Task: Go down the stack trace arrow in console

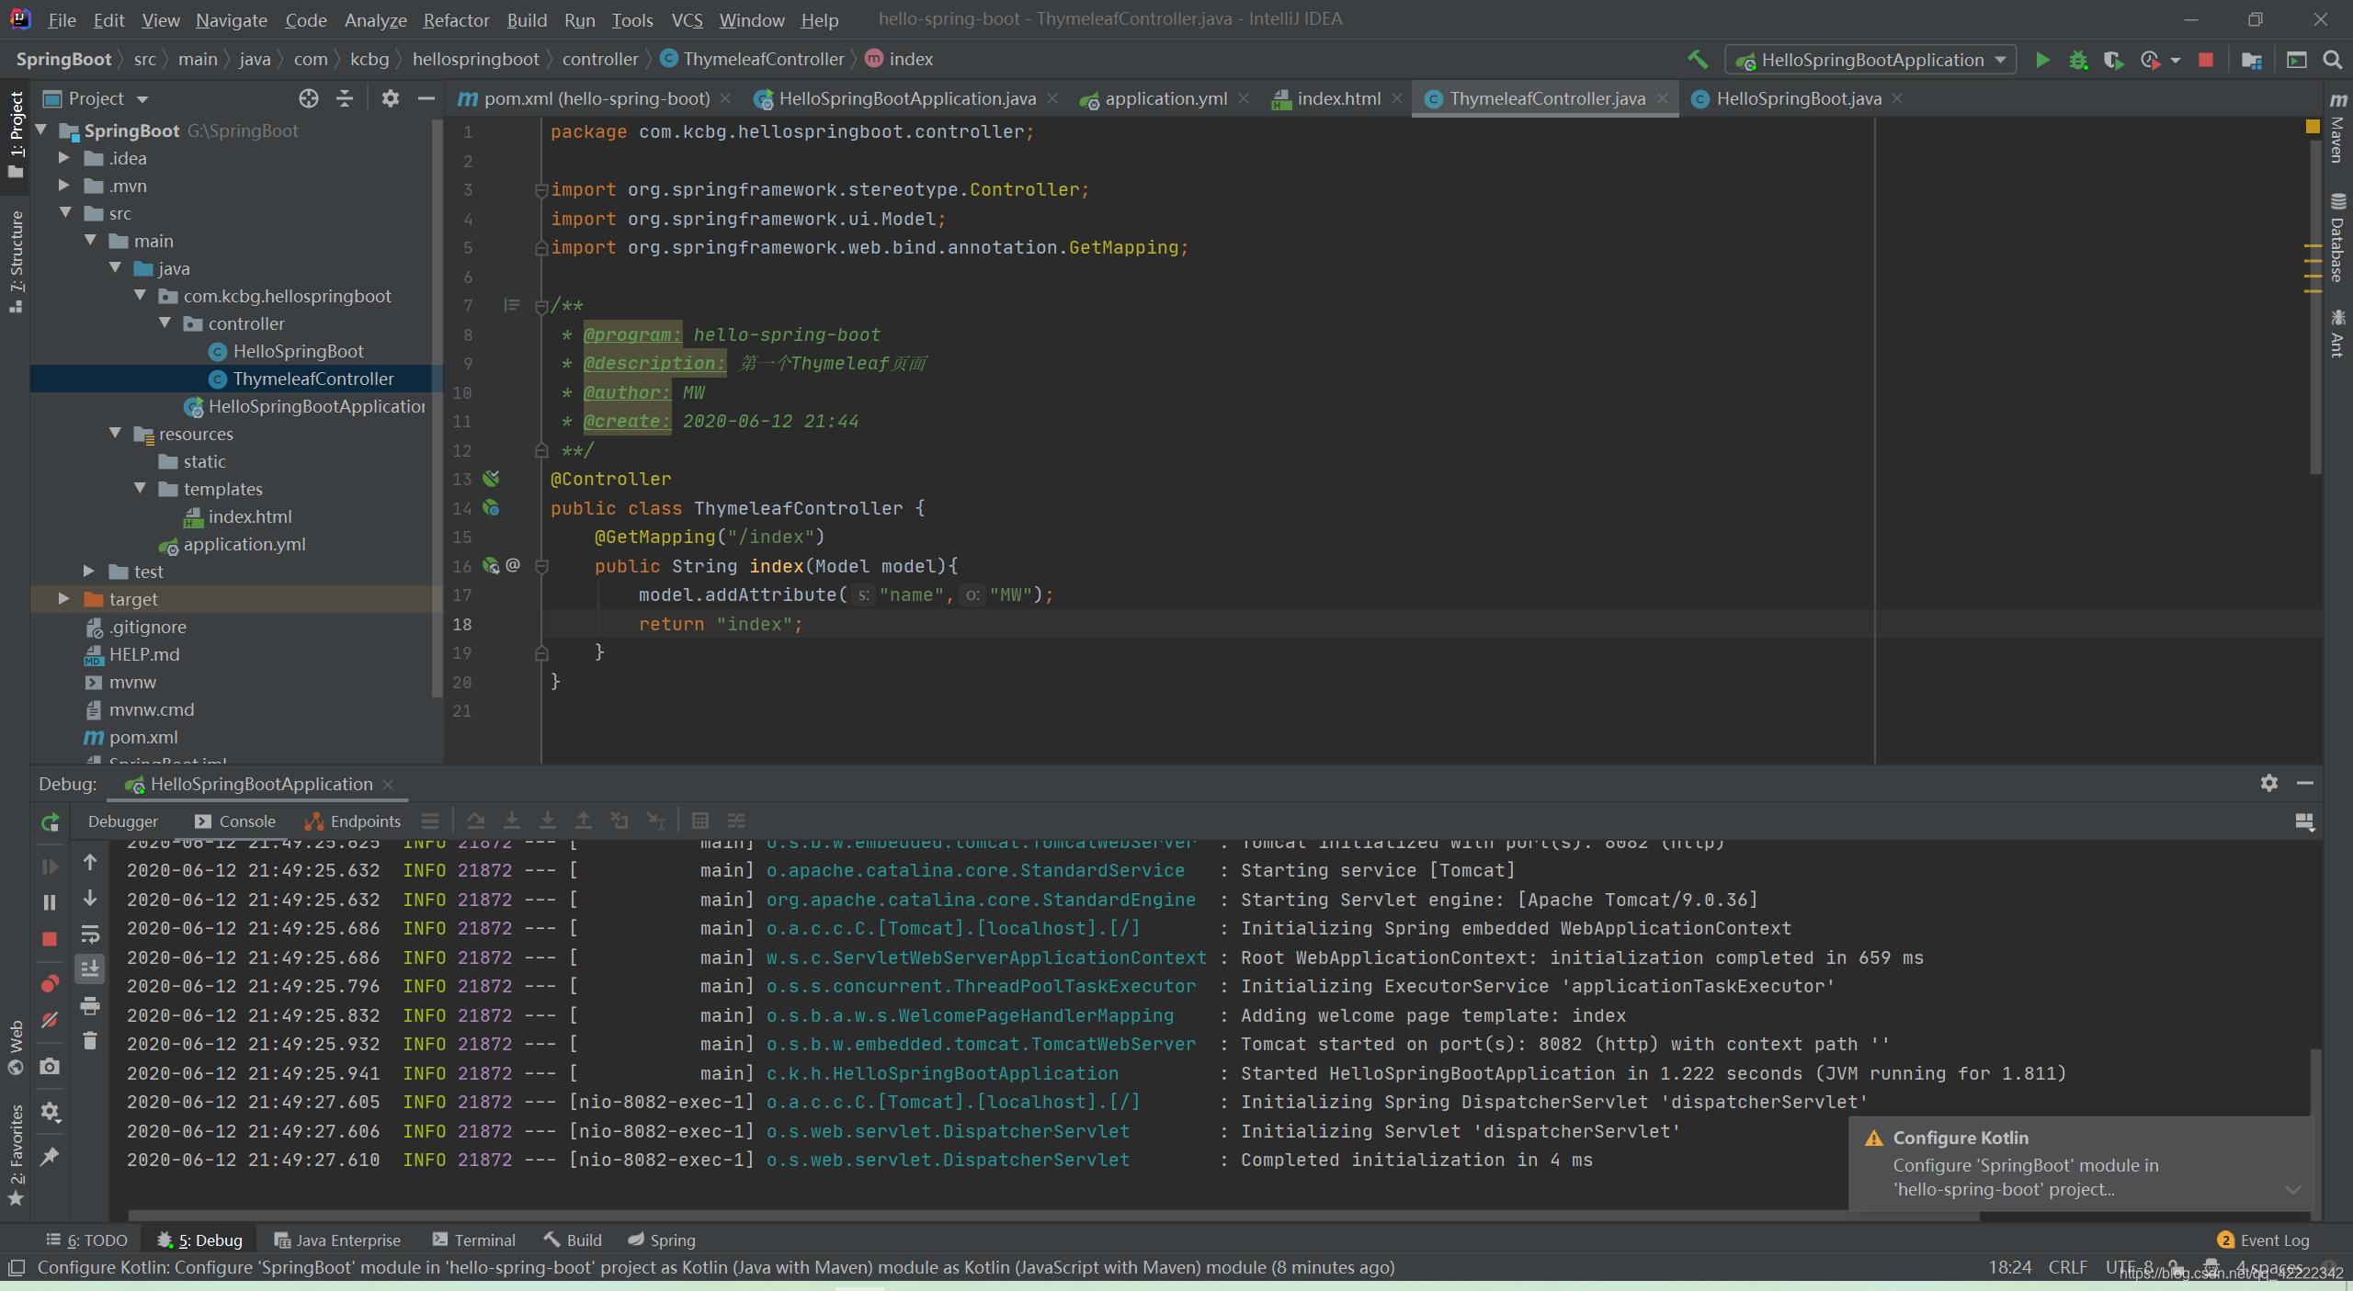Action: pyautogui.click(x=90, y=898)
